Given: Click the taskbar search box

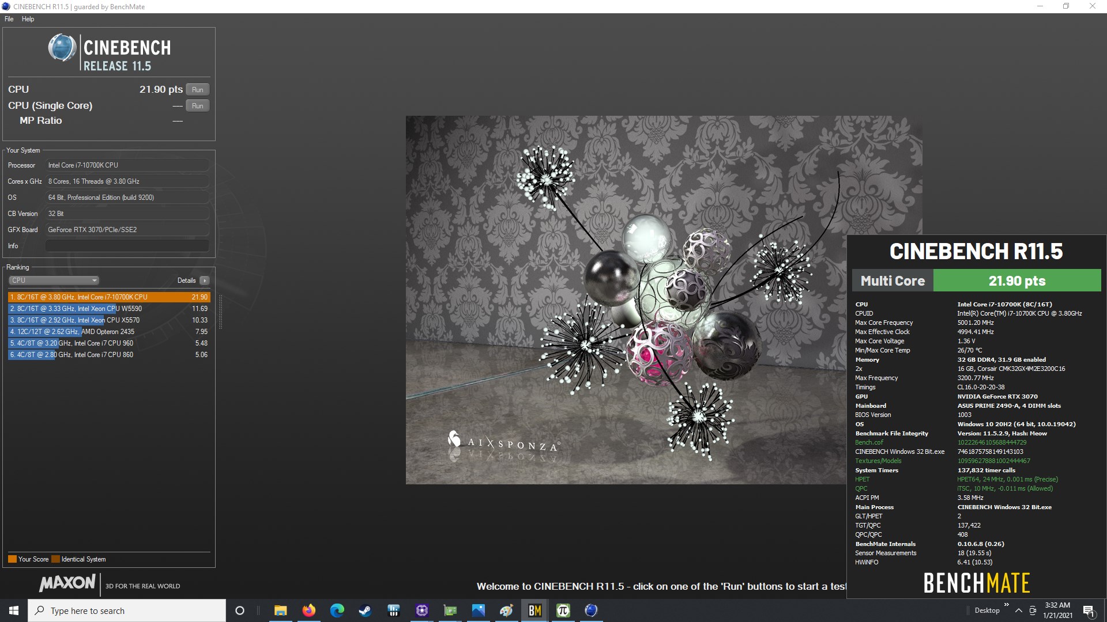Looking at the screenshot, I should click(127, 610).
